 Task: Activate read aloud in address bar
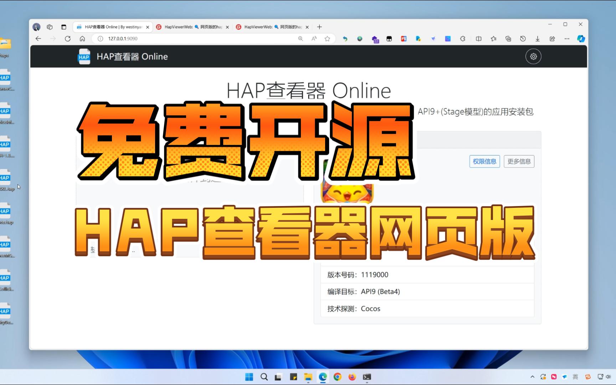point(314,38)
